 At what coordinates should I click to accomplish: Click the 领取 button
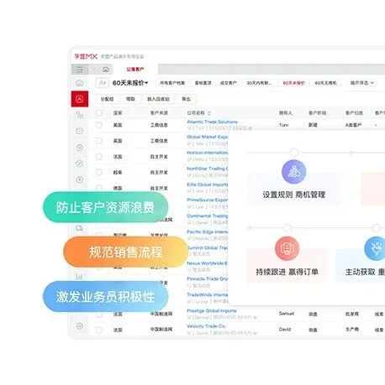click(130, 99)
